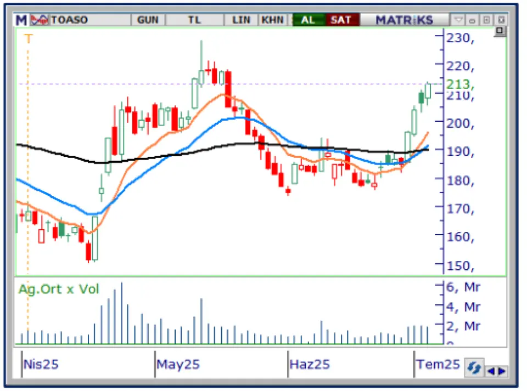Click the 180 price axis label
This screenshot has width=527, height=391.
[460, 181]
